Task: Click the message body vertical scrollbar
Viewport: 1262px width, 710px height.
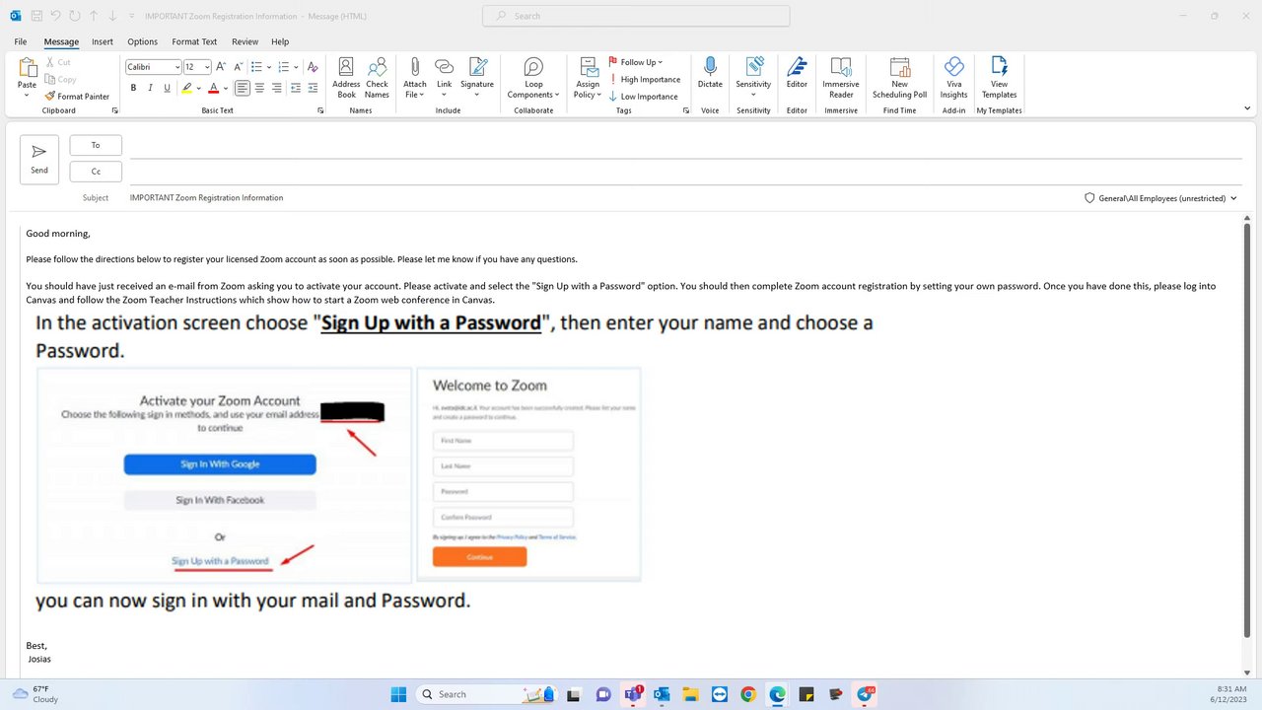Action: pyautogui.click(x=1247, y=431)
